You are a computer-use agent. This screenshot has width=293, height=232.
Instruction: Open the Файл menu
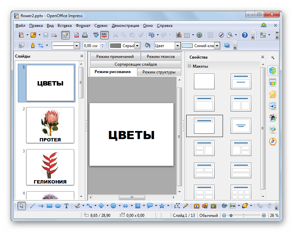20,26
